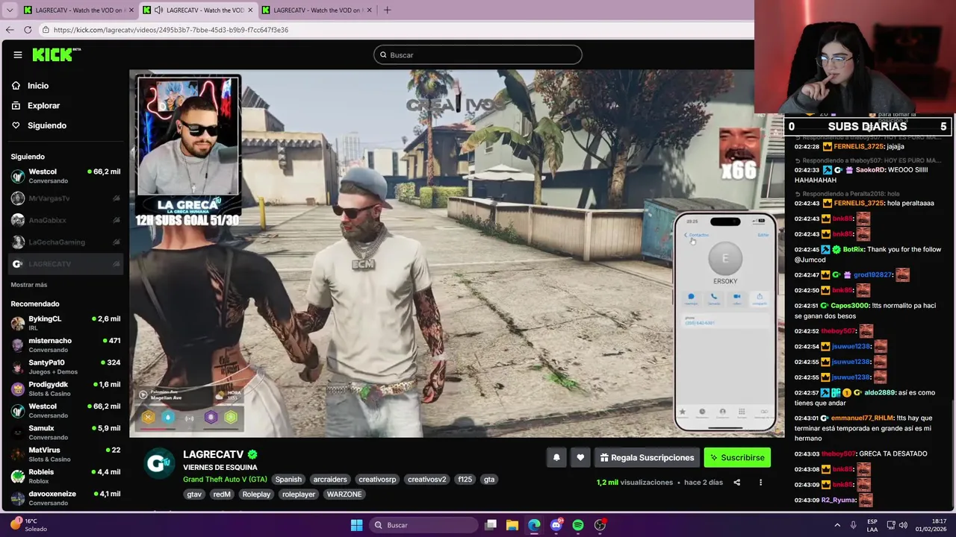Close the first LAGRECATV tab

(131, 10)
